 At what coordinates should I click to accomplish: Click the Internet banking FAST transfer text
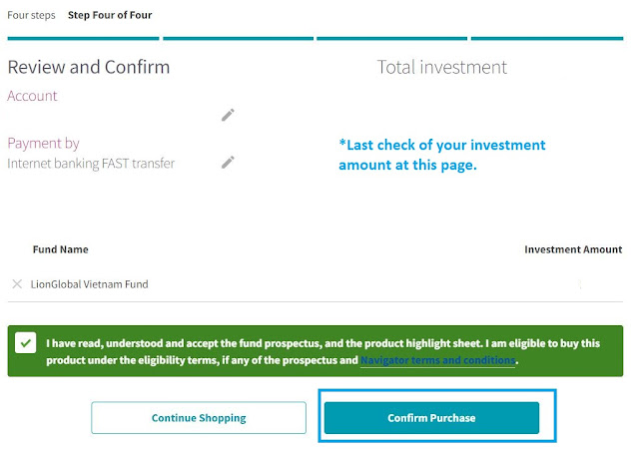click(x=91, y=163)
